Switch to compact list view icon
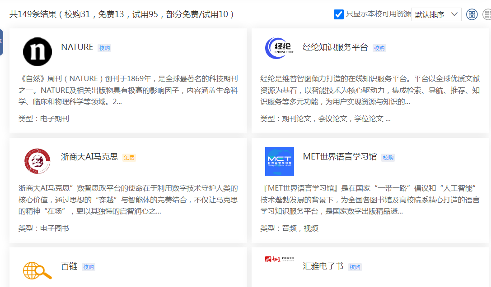This screenshot has width=491, height=287. coord(487,14)
